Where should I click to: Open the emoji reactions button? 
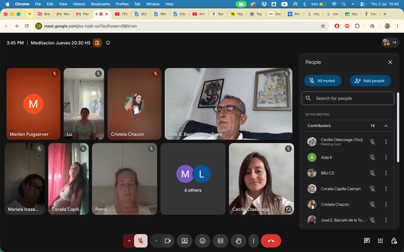(203, 241)
